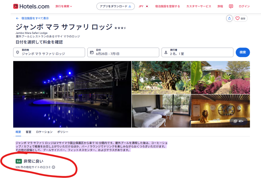261x178 pixels.
Task: Select the 概要 tab
Action: coord(18,132)
